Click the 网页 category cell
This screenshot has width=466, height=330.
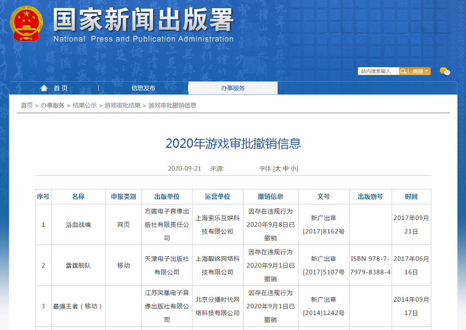point(123,225)
